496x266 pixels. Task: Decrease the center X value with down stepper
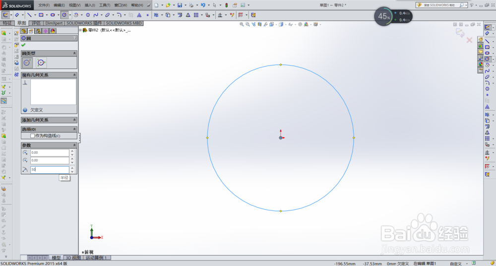[72, 154]
